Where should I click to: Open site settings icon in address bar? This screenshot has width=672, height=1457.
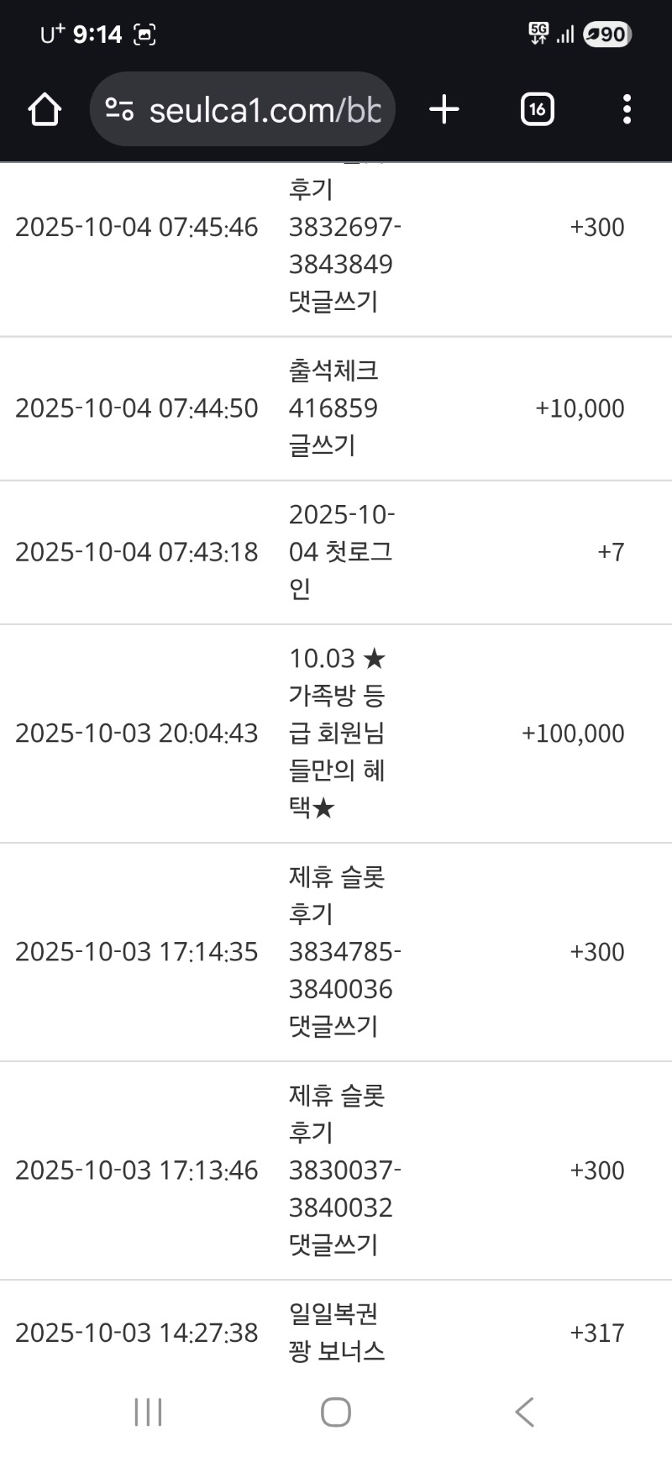coord(119,109)
